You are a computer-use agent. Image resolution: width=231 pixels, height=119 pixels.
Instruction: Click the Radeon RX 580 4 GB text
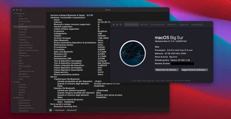(x=180, y=60)
